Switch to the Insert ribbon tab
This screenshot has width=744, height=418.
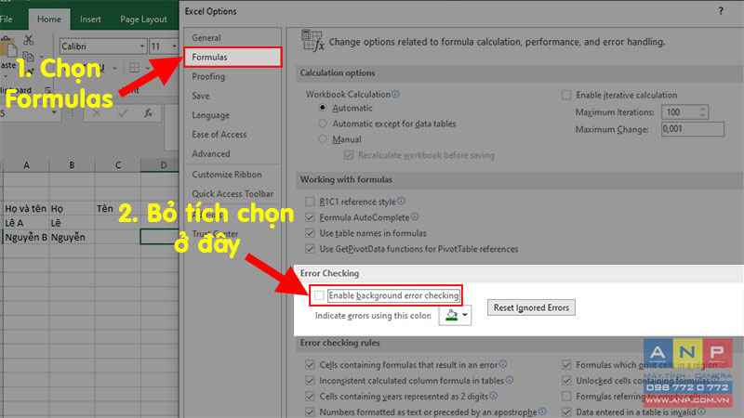pyautogui.click(x=90, y=19)
